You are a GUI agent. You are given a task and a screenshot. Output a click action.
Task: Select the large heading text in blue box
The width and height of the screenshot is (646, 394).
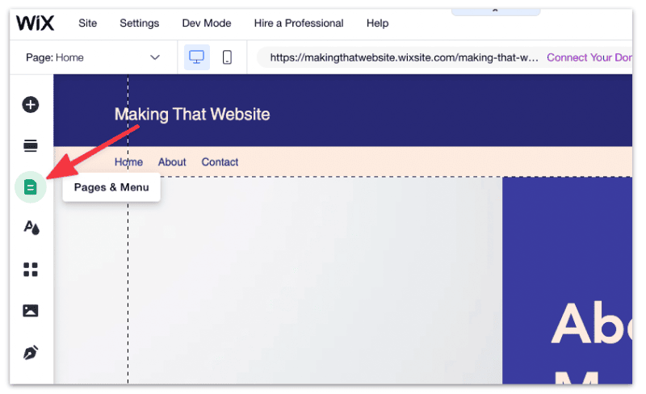pos(592,342)
